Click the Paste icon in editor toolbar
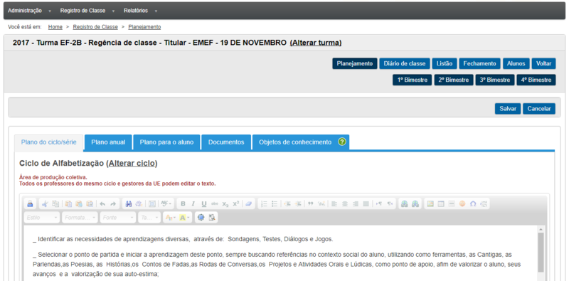The image size is (569, 281). click(x=68, y=203)
